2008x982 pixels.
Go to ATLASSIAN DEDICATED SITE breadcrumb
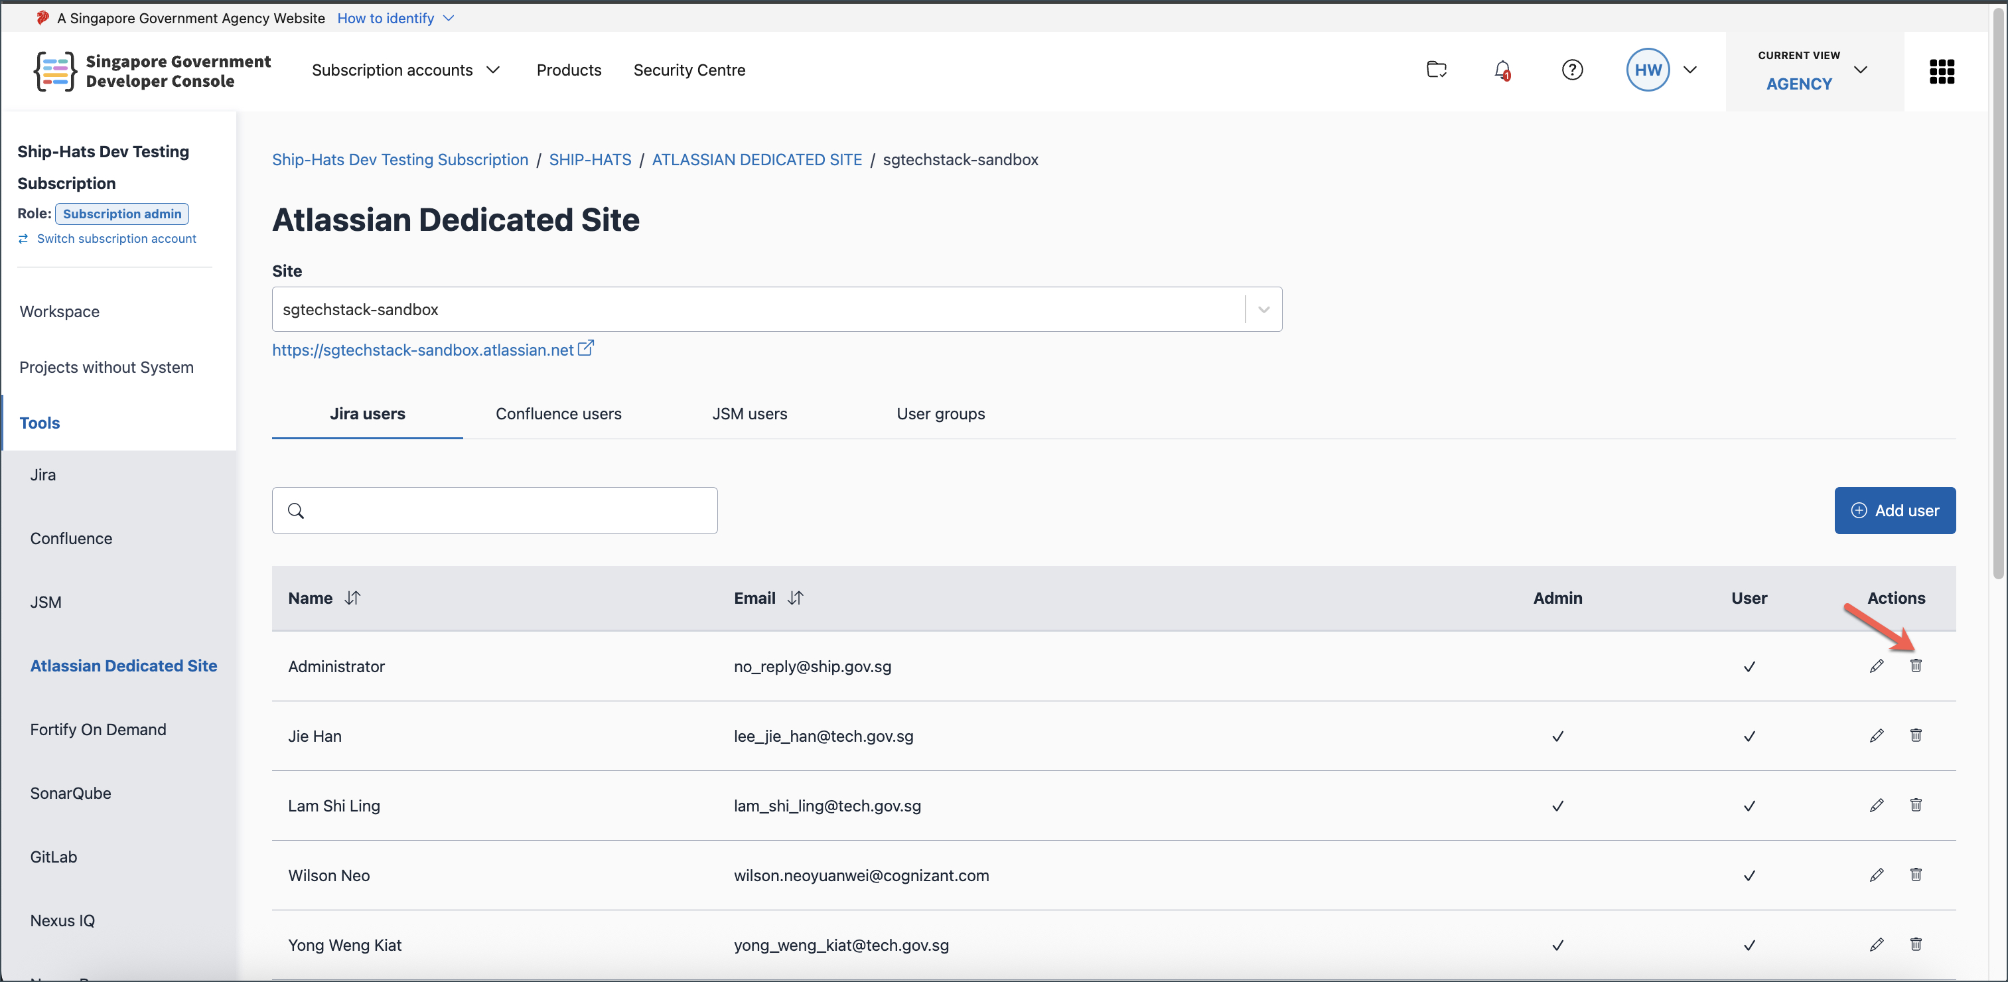(757, 160)
